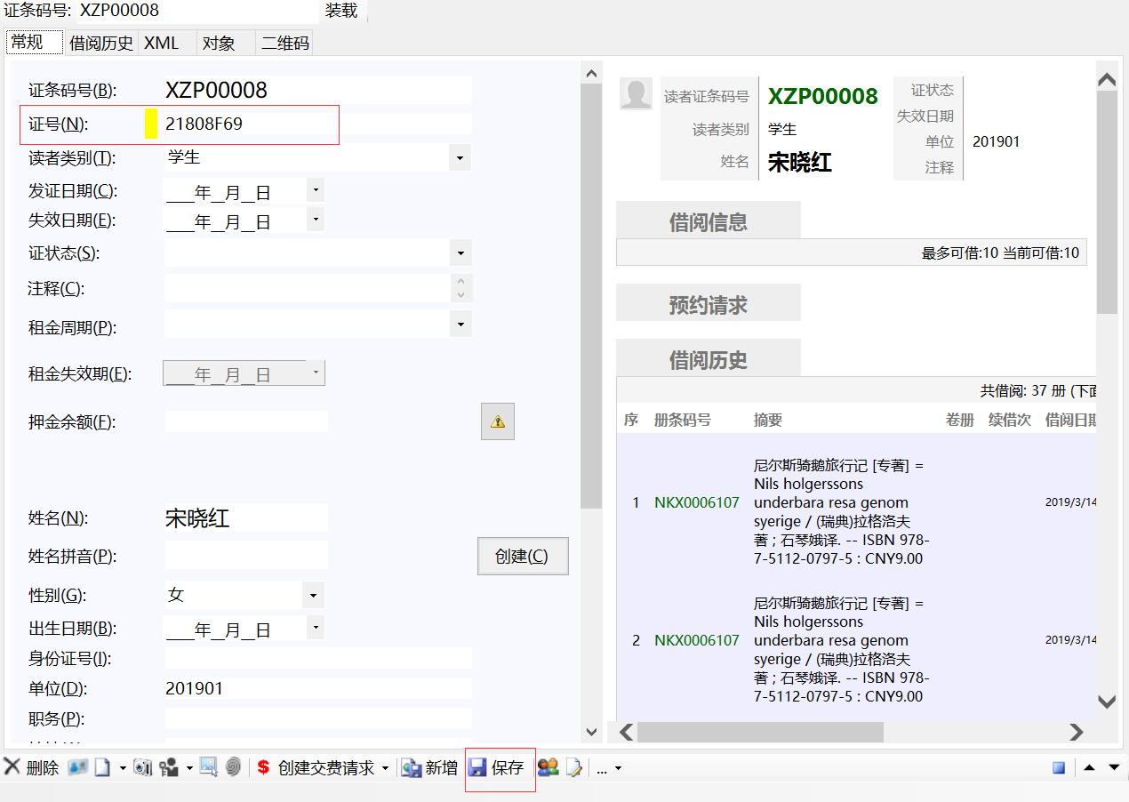Image resolution: width=1129 pixels, height=802 pixels.
Task: Open the 失效日期 date picker arrow
Action: [x=316, y=220]
